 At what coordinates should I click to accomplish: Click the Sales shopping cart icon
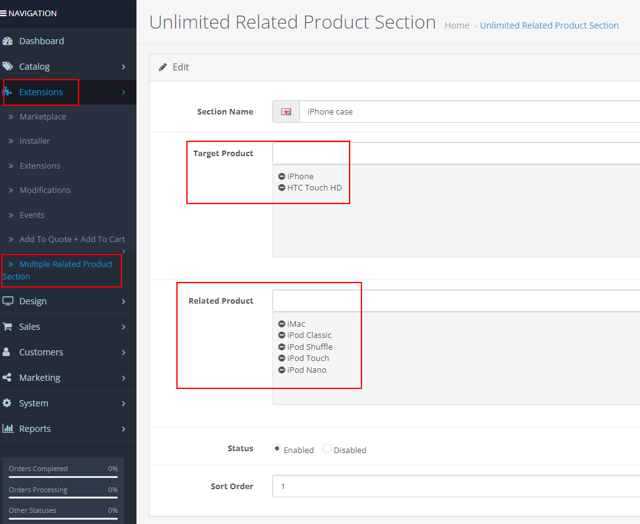[x=7, y=327]
